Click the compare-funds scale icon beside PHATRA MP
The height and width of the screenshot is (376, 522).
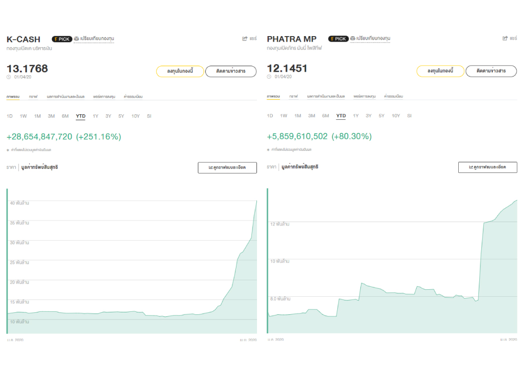pyautogui.click(x=353, y=39)
